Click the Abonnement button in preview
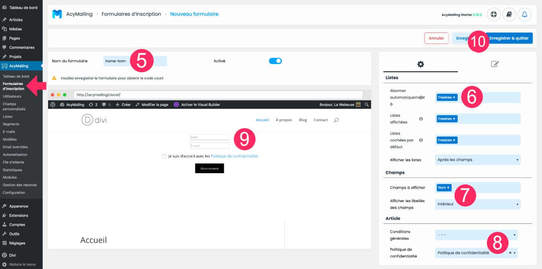Viewport: 542px width, 269px height. (210, 168)
